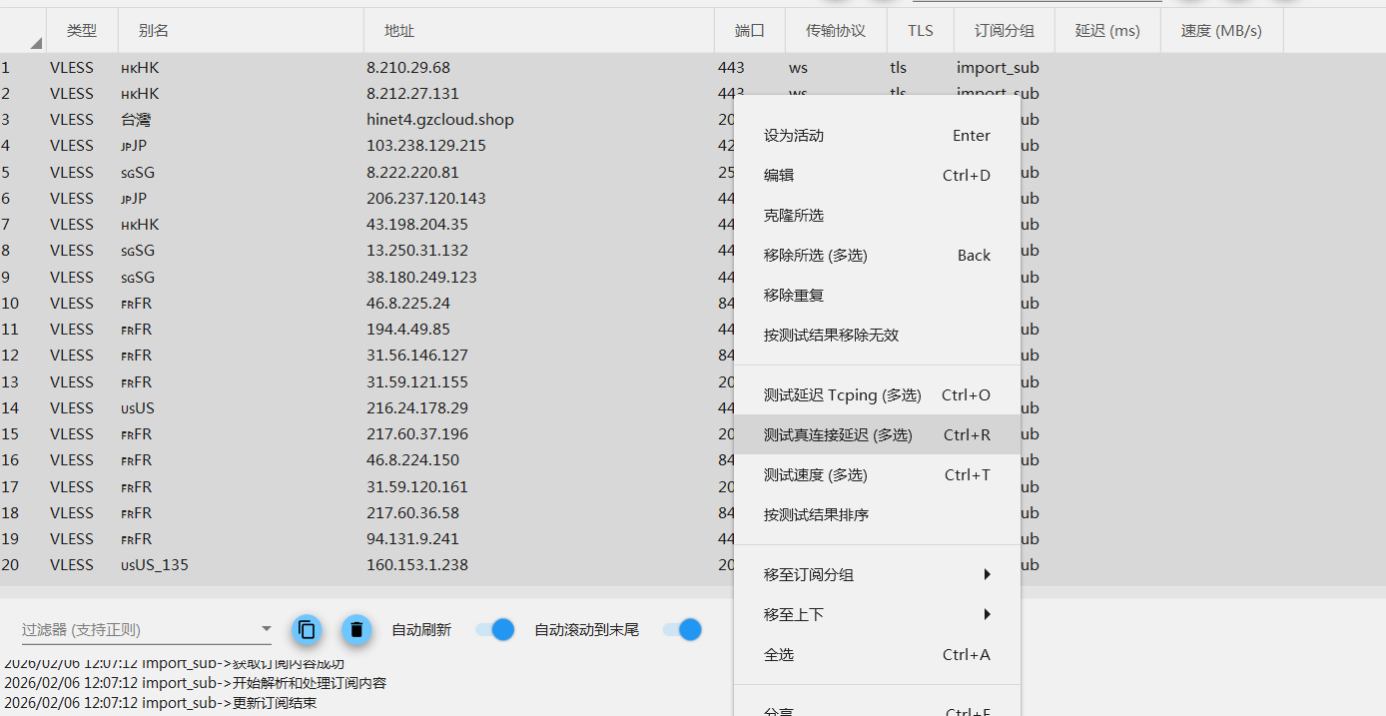
Task: Clear the log using the trash icon
Action: pos(356,629)
